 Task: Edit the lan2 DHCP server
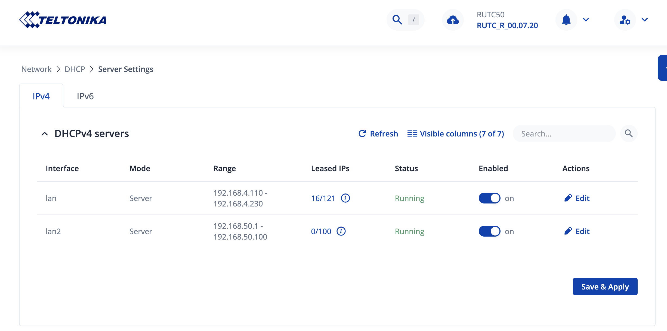[x=577, y=231]
